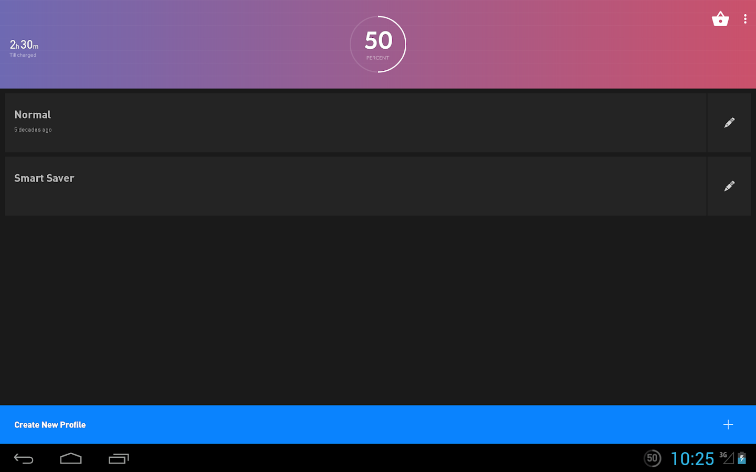Viewport: 756px width, 472px height.
Task: Tap the 3G signal indicator
Action: pos(722,455)
